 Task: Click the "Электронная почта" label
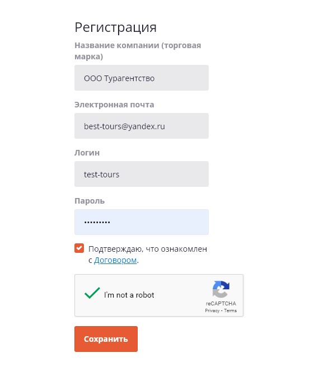tap(114, 105)
